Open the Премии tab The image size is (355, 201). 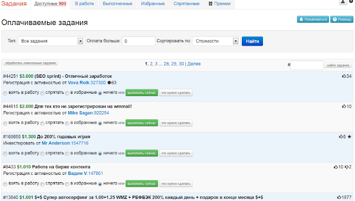tap(220, 4)
